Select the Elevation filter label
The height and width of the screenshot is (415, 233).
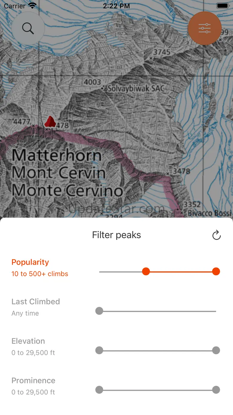click(x=28, y=341)
